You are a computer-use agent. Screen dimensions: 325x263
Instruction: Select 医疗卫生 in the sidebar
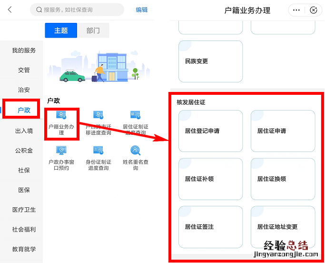pos(24,210)
